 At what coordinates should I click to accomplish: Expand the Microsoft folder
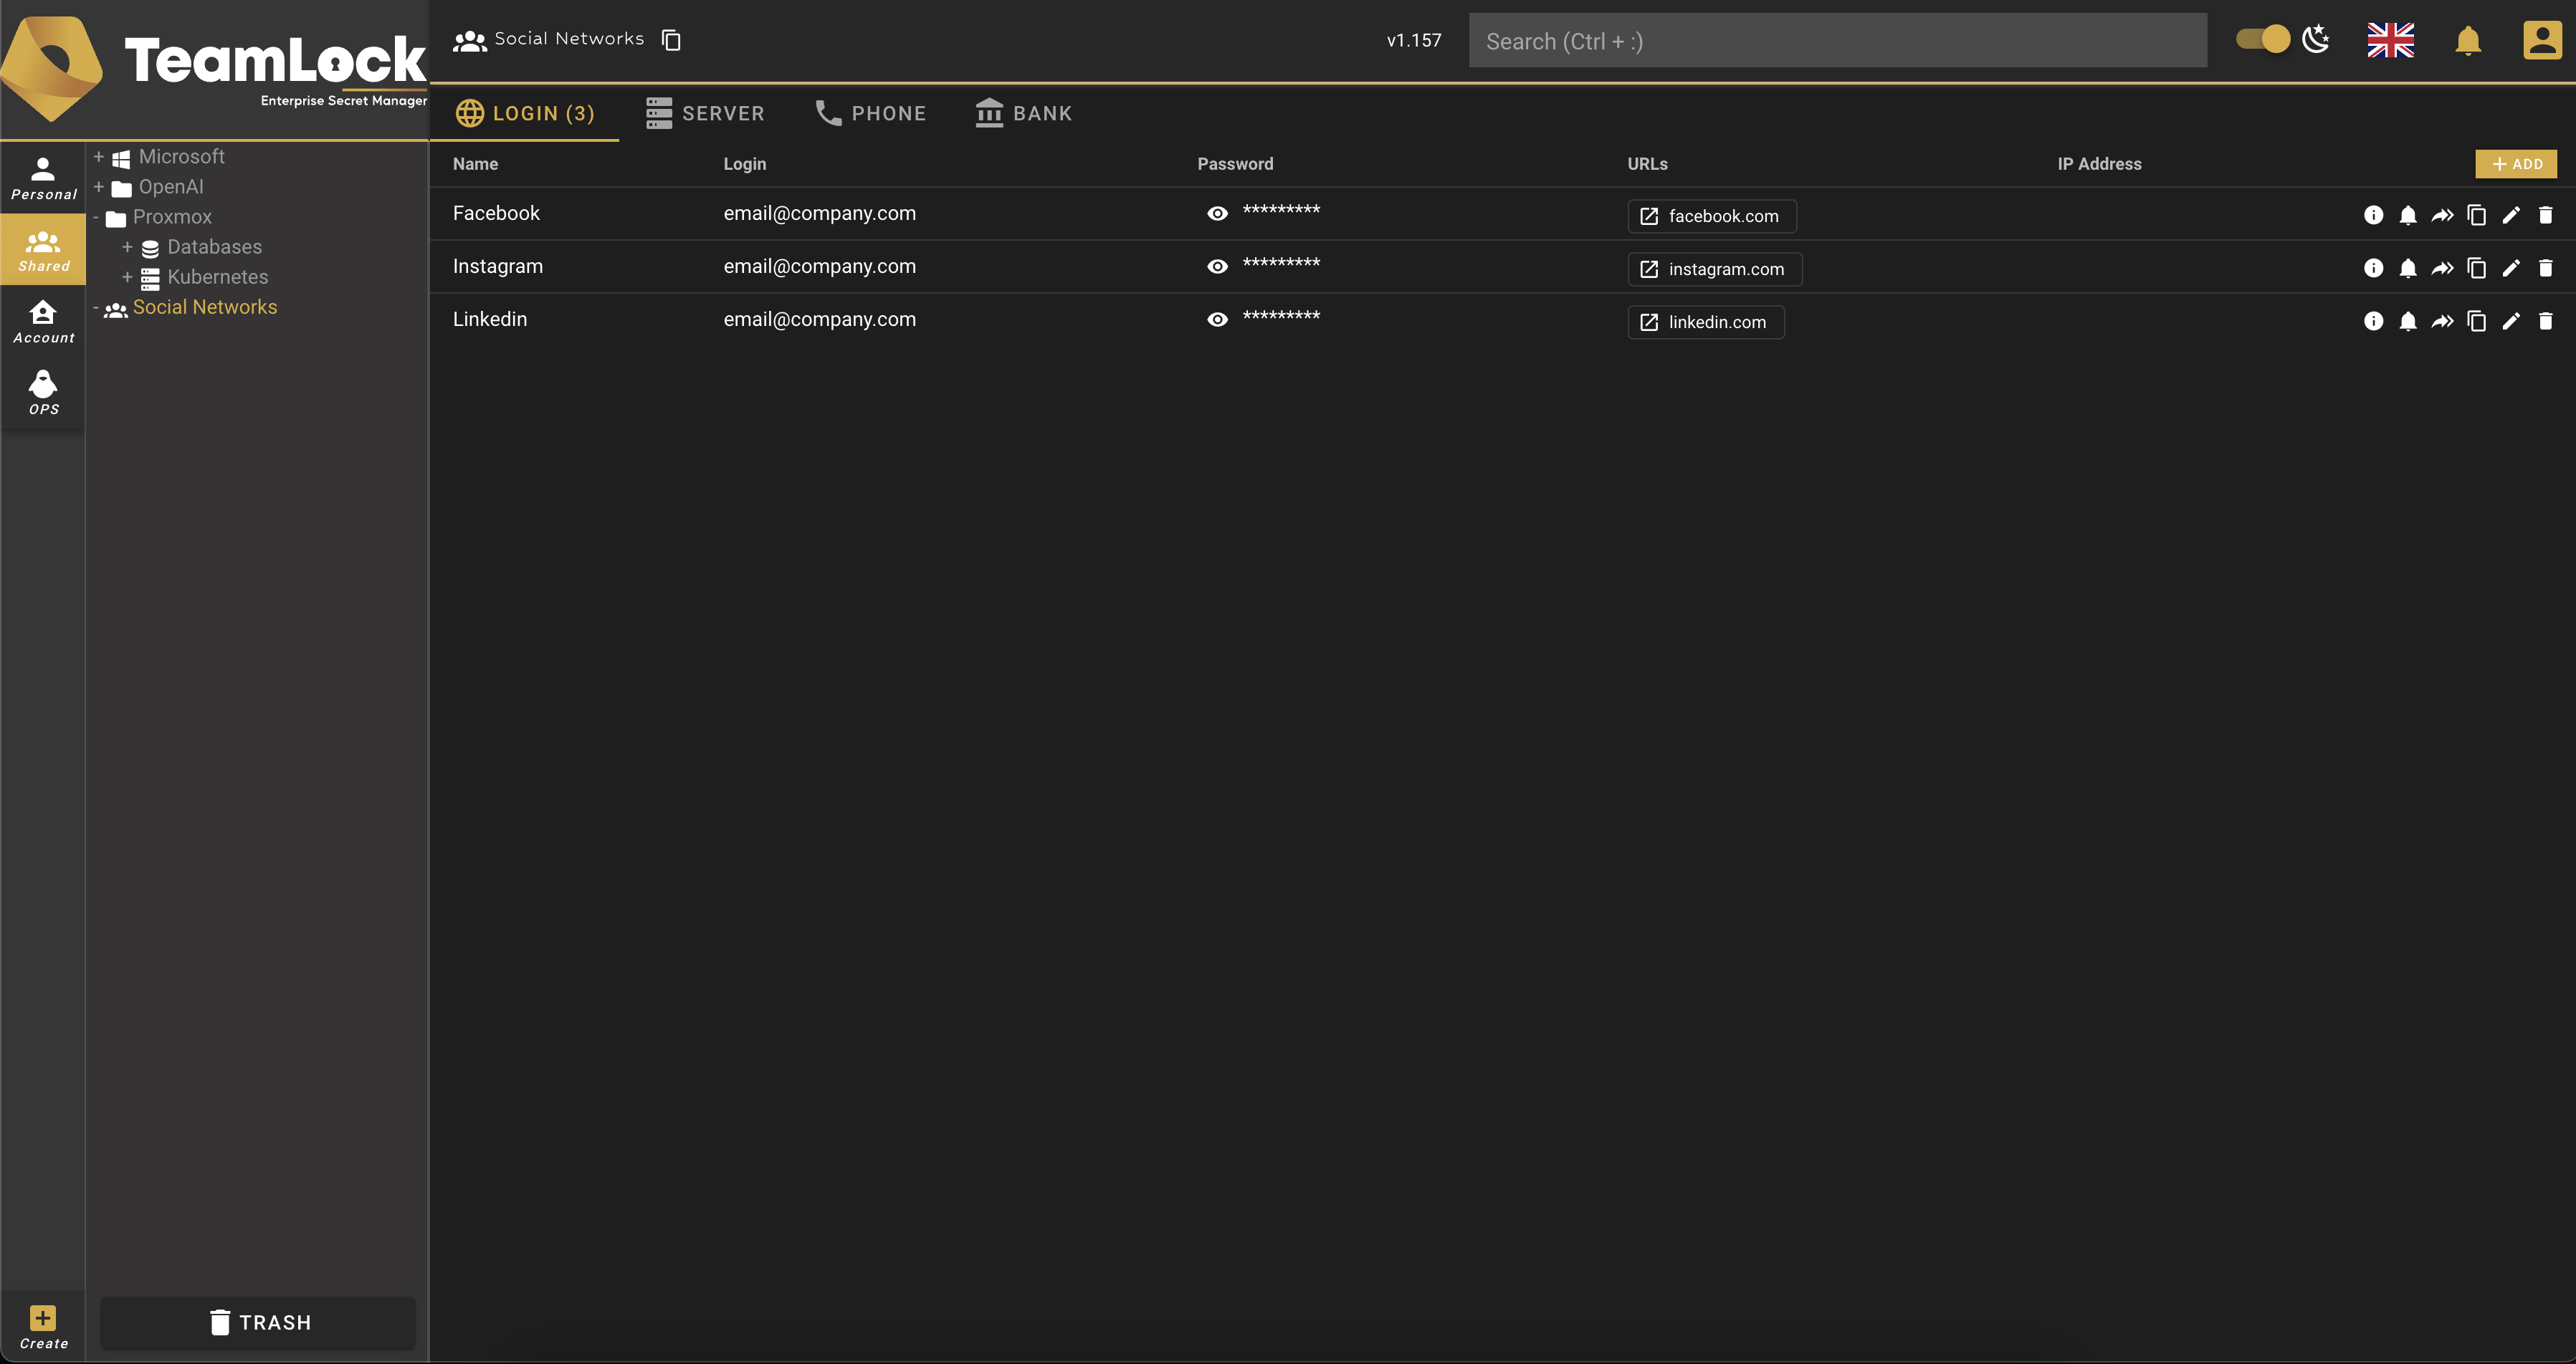pos(99,156)
